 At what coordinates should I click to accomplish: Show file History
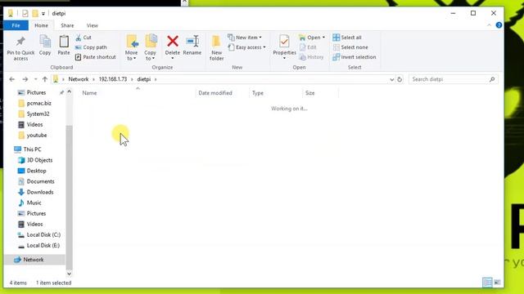tap(311, 57)
